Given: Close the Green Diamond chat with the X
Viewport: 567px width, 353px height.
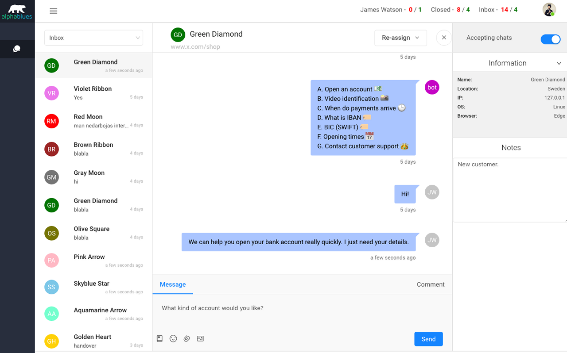Looking at the screenshot, I should [444, 38].
